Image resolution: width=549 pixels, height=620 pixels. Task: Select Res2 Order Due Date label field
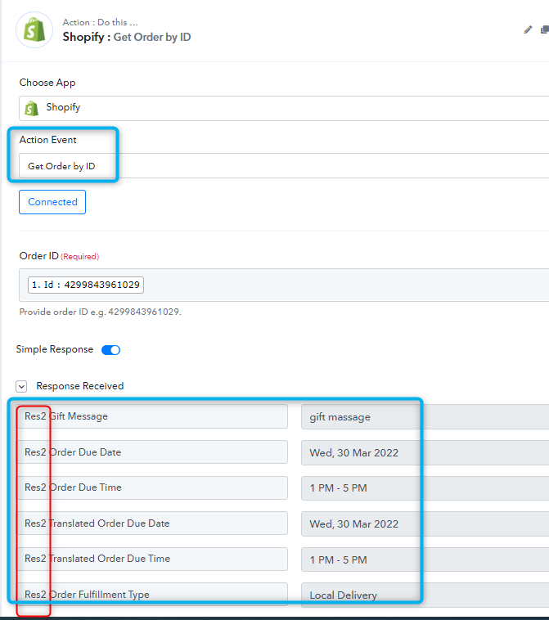click(x=152, y=452)
